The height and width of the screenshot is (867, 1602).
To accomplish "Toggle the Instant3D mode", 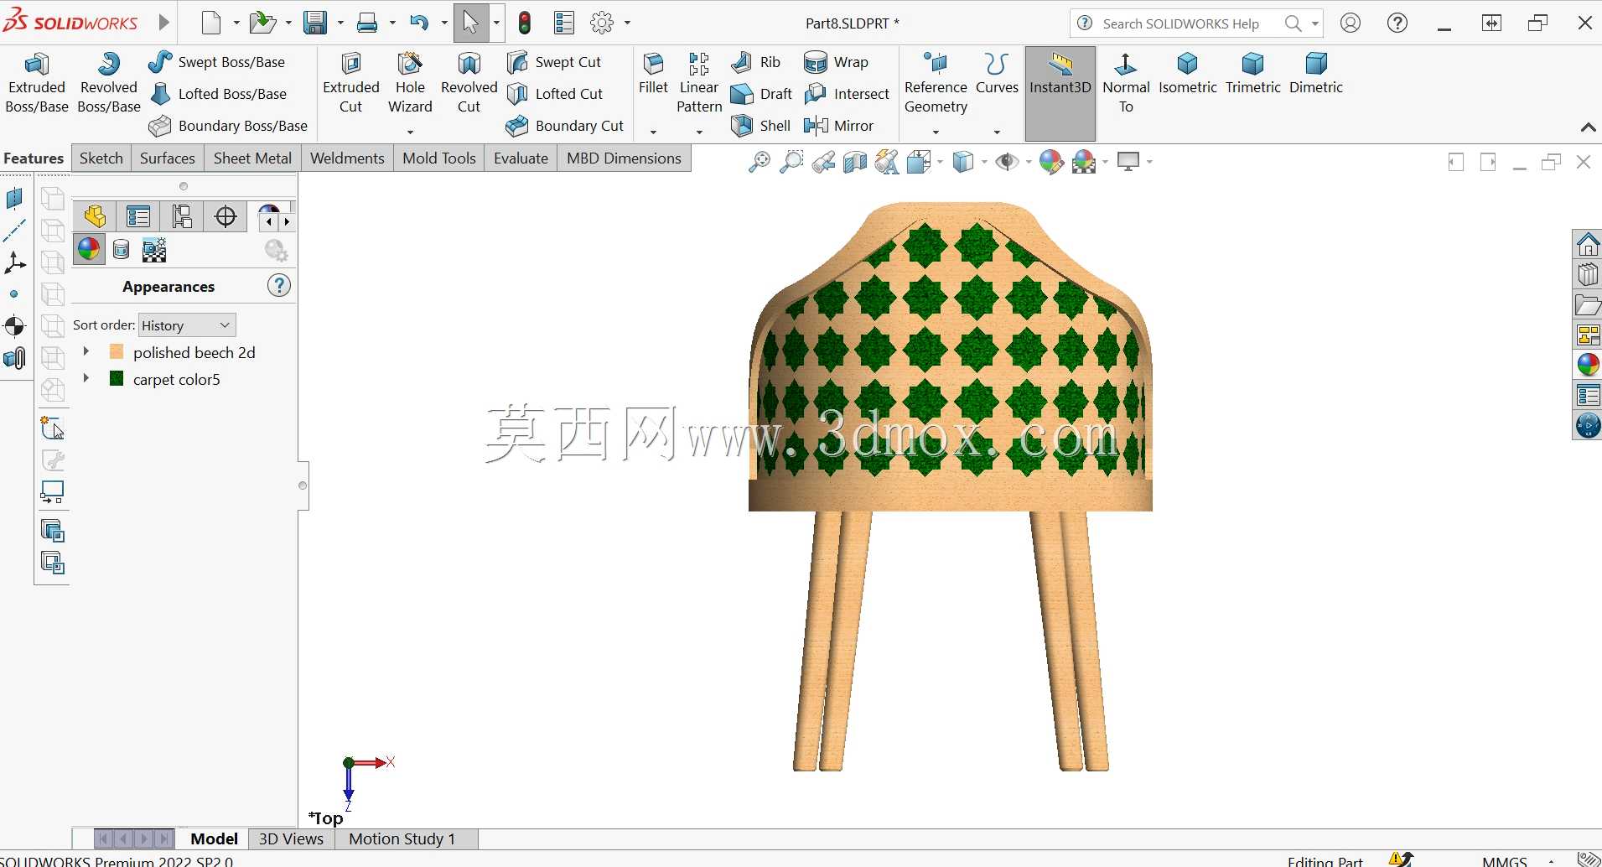I will pos(1060,92).
